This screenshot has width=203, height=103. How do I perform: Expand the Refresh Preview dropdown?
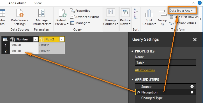coord(68,24)
